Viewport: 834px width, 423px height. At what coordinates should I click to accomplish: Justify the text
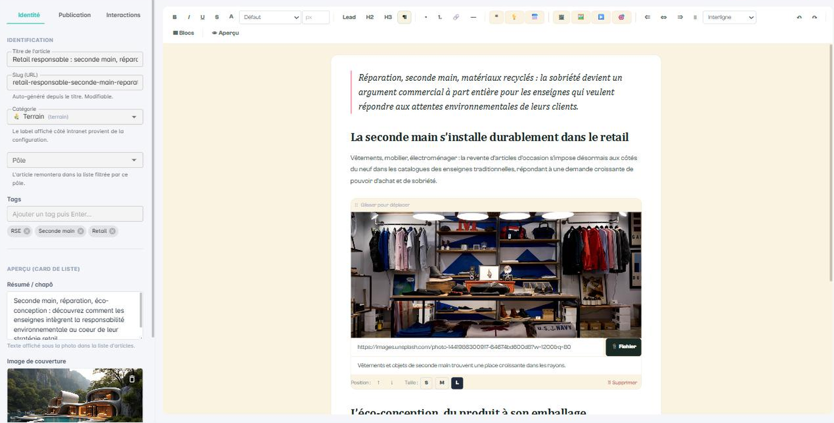(x=695, y=17)
